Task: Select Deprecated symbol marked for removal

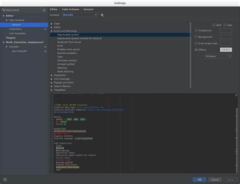Action: click(79, 39)
